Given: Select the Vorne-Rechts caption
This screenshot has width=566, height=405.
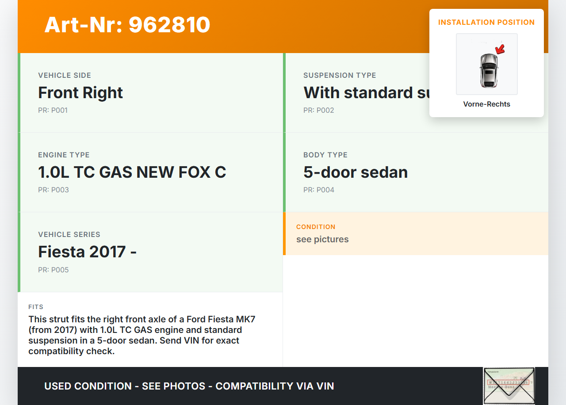Looking at the screenshot, I should [x=486, y=104].
